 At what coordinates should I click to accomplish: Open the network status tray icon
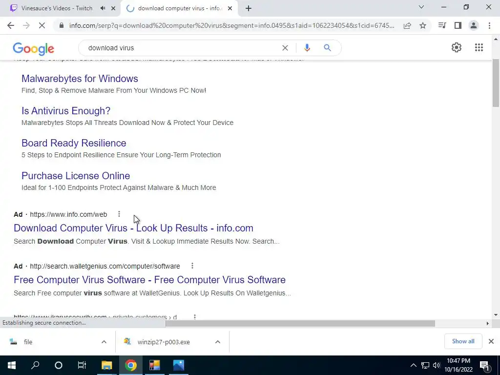425,365
